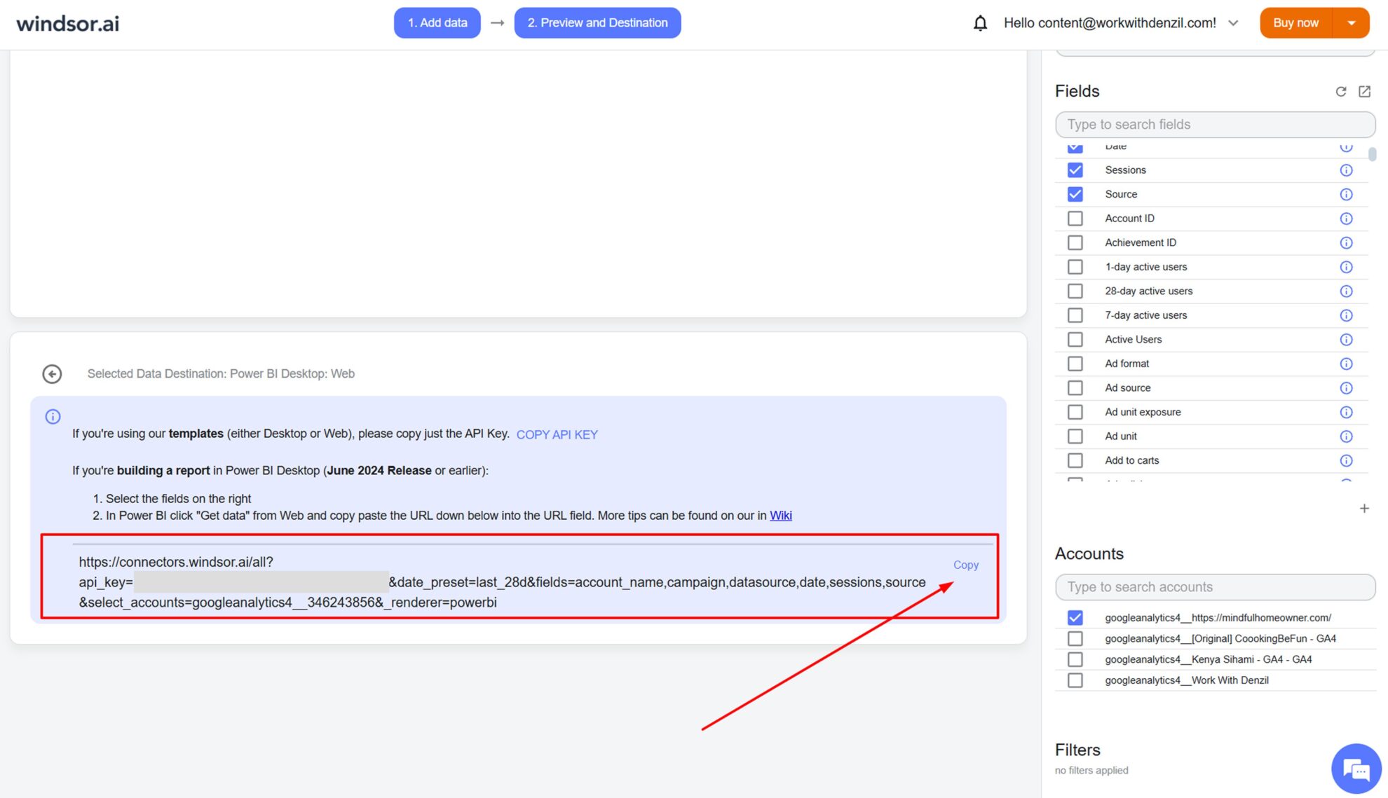Check the 1-day active users field

(x=1075, y=267)
